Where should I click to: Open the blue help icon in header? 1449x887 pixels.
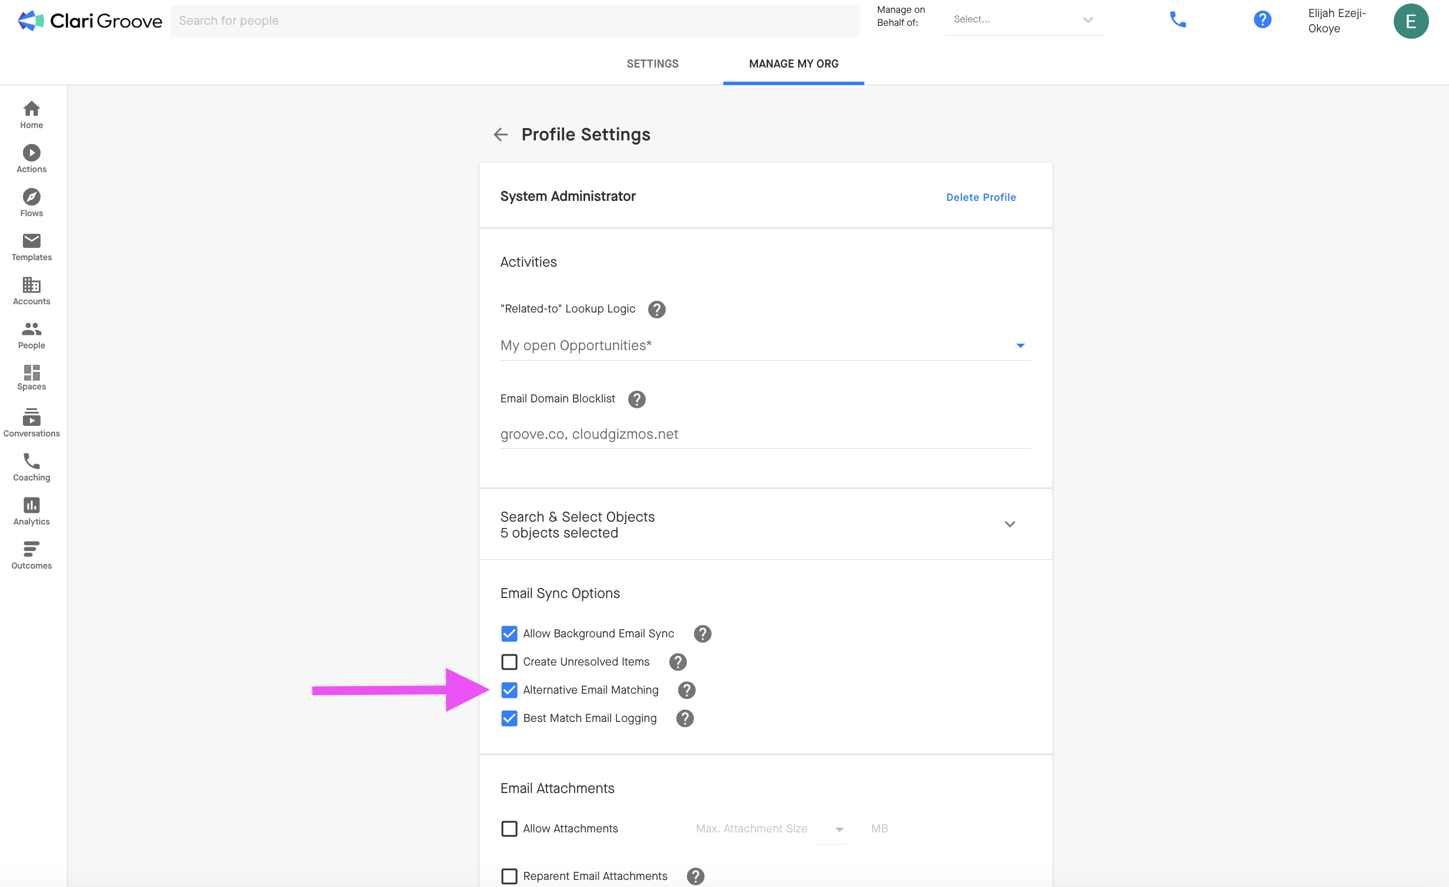pos(1262,20)
